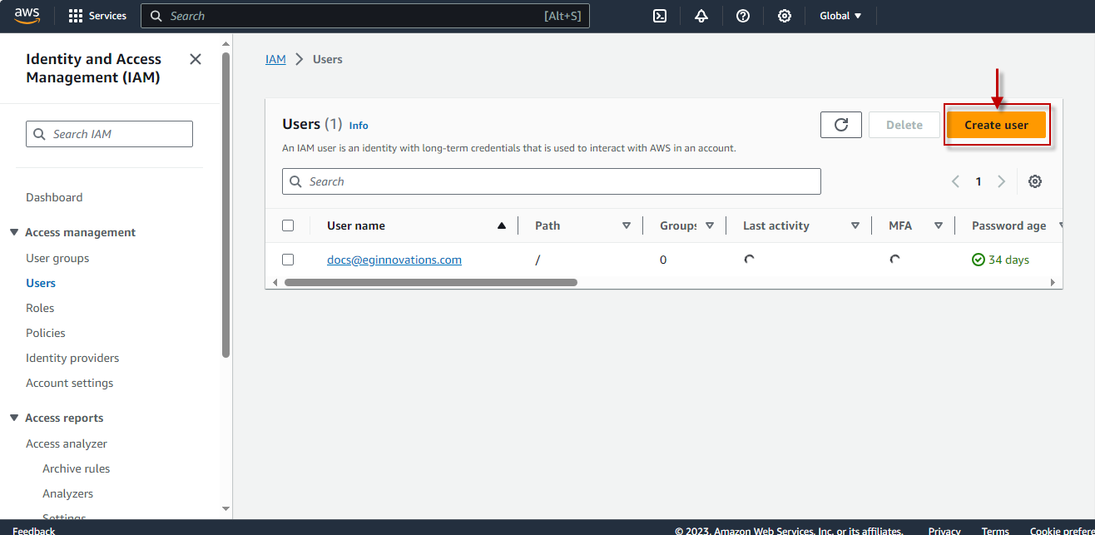Image resolution: width=1095 pixels, height=535 pixels.
Task: Go to previous page of users
Action: pos(956,181)
